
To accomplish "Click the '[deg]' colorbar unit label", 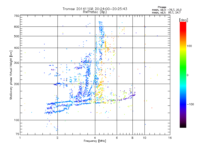I will [183, 20].
